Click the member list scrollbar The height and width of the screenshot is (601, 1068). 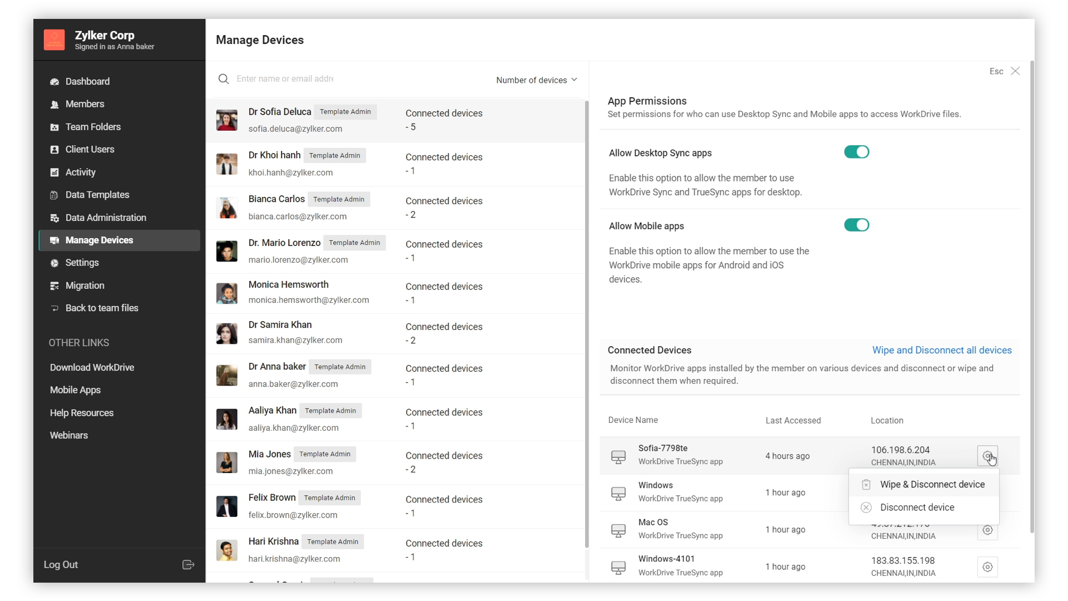586,323
